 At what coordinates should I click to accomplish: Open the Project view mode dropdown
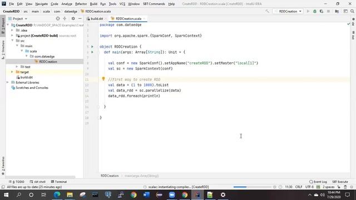click(18, 18)
